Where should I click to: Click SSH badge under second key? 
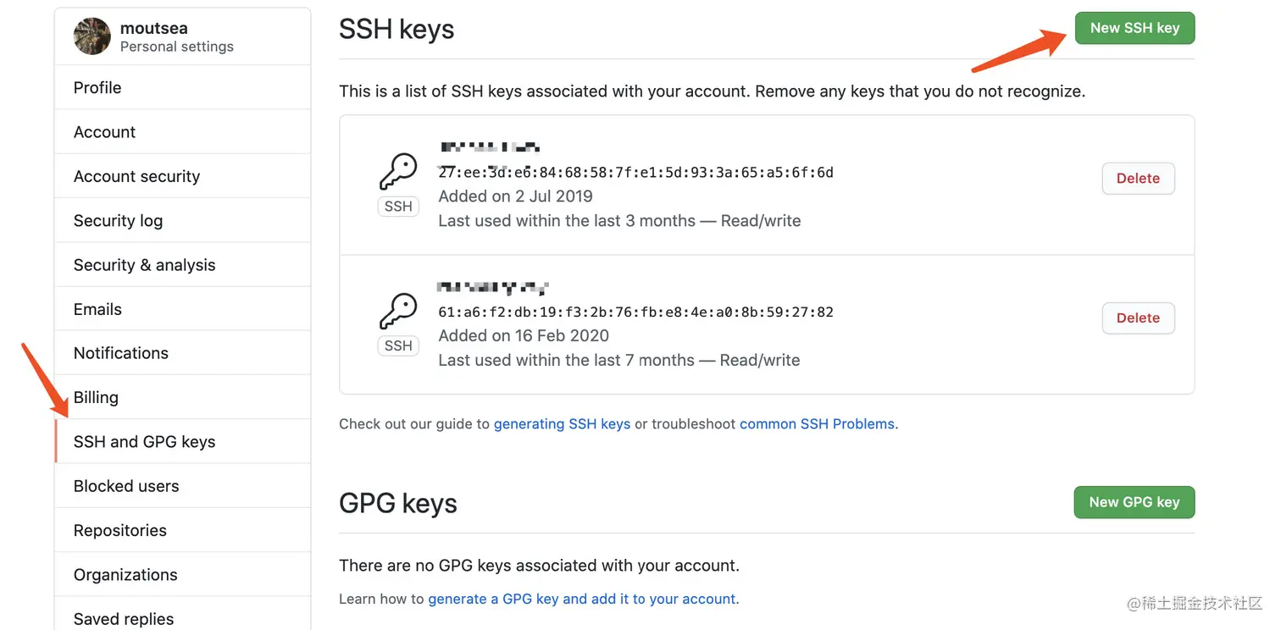coord(398,345)
